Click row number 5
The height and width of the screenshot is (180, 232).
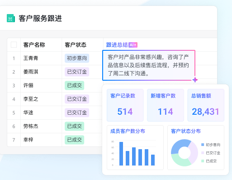coord(14,113)
